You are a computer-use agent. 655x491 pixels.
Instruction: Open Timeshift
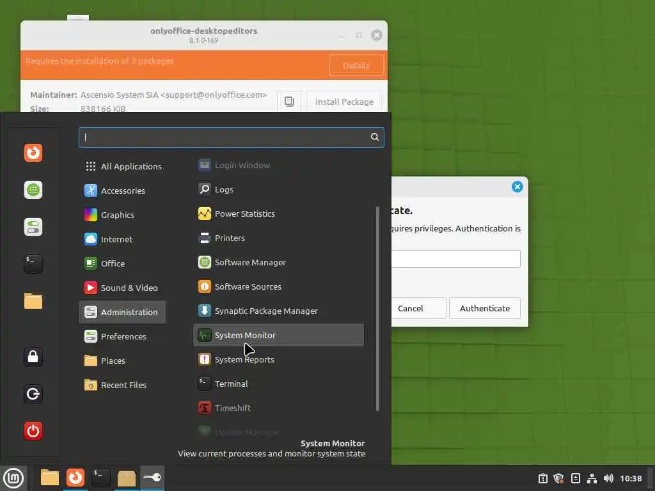[x=278, y=408]
